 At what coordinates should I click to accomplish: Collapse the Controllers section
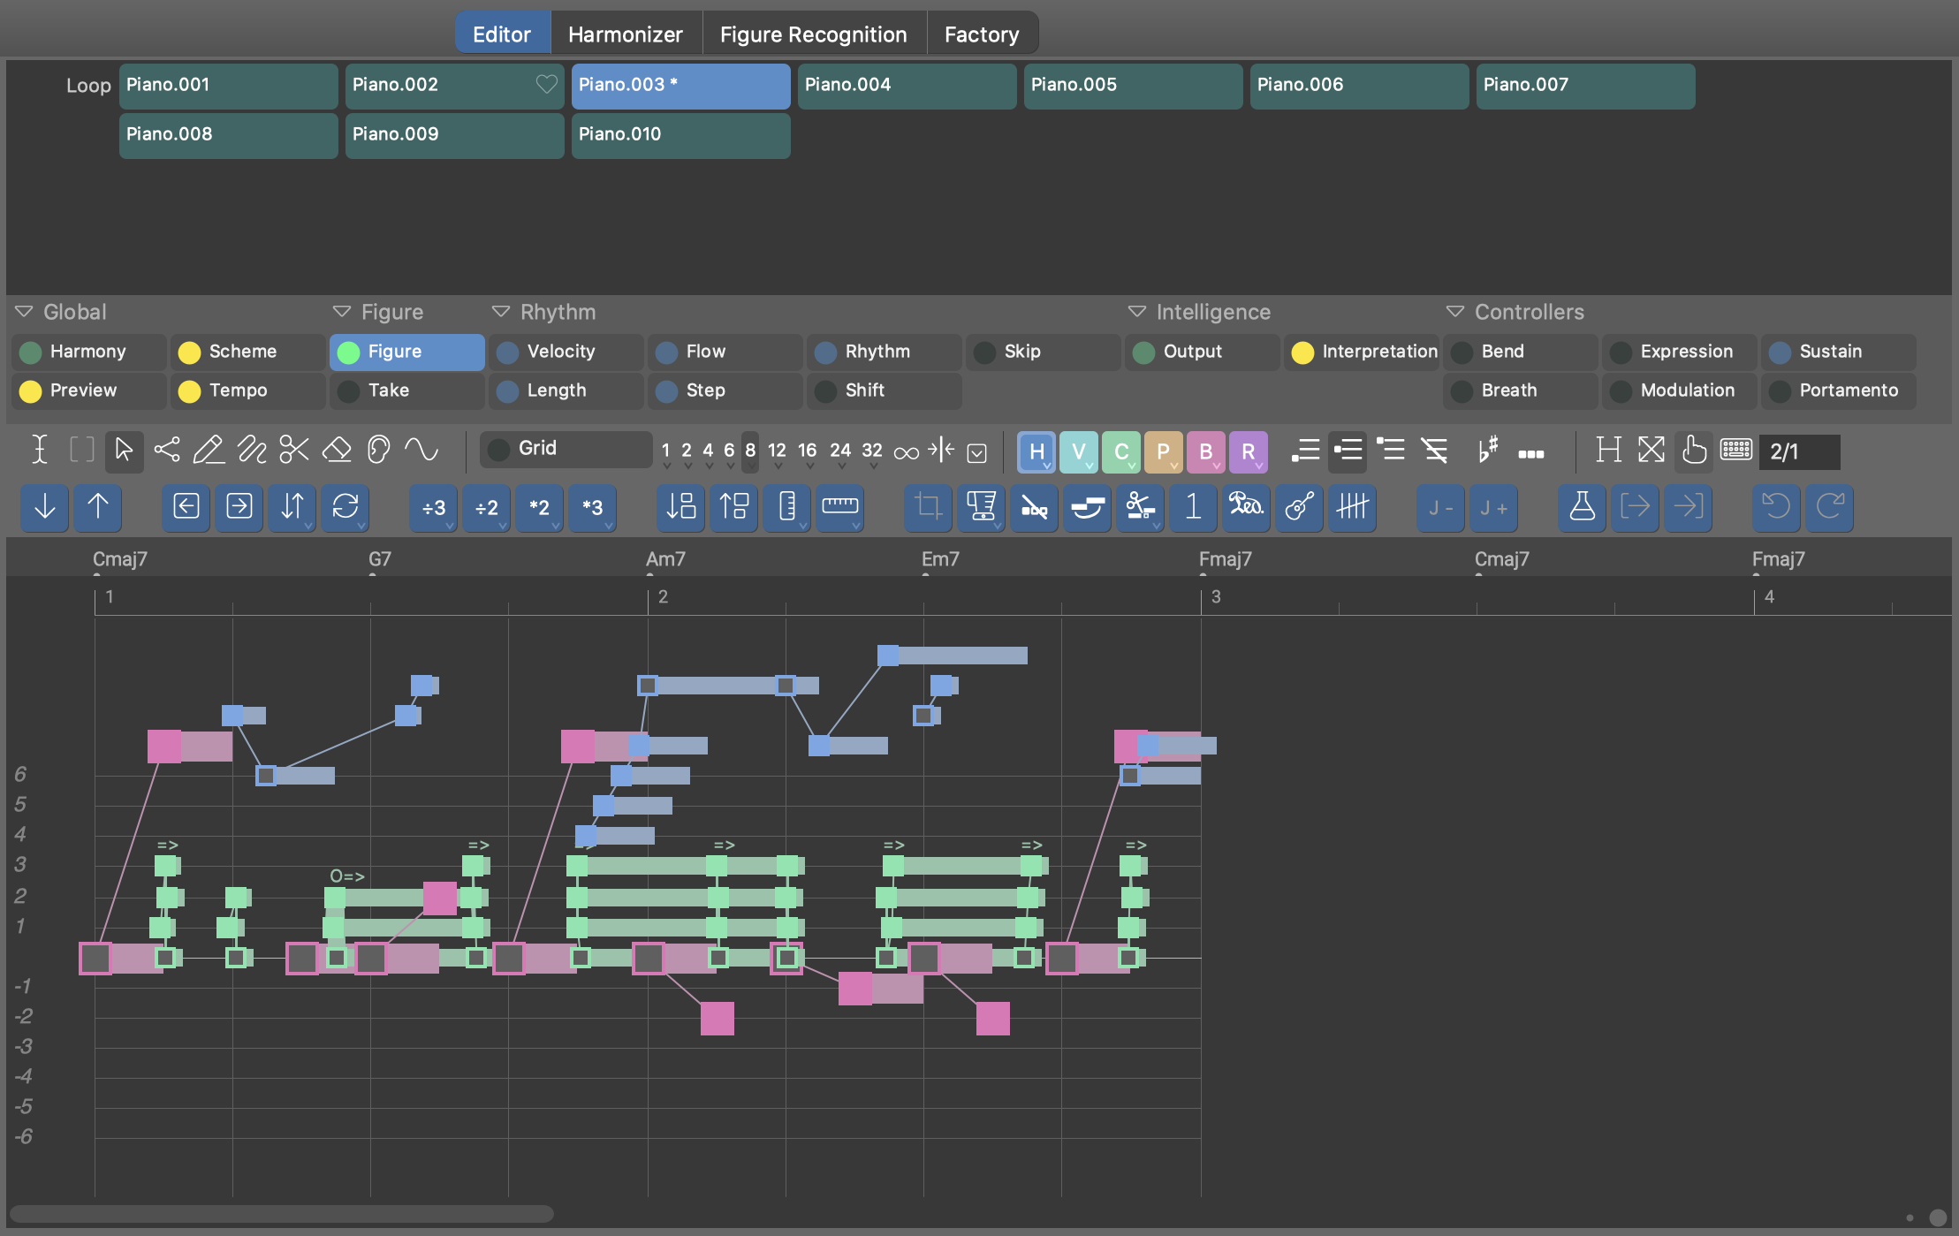[x=1455, y=312]
